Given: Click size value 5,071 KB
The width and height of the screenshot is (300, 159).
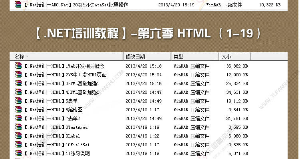Looking at the screenshot, I should (238, 154).
